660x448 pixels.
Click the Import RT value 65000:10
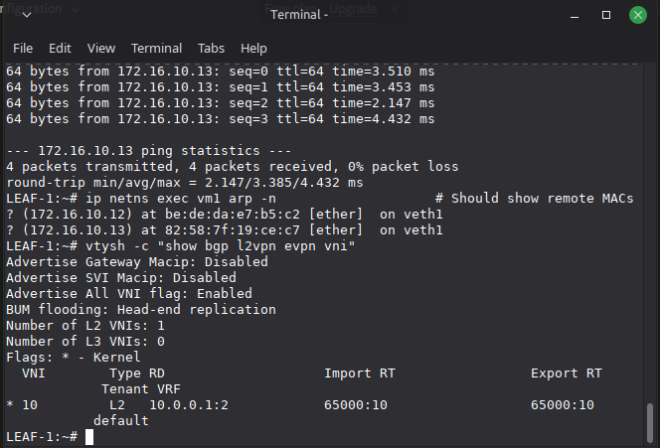(x=356, y=405)
